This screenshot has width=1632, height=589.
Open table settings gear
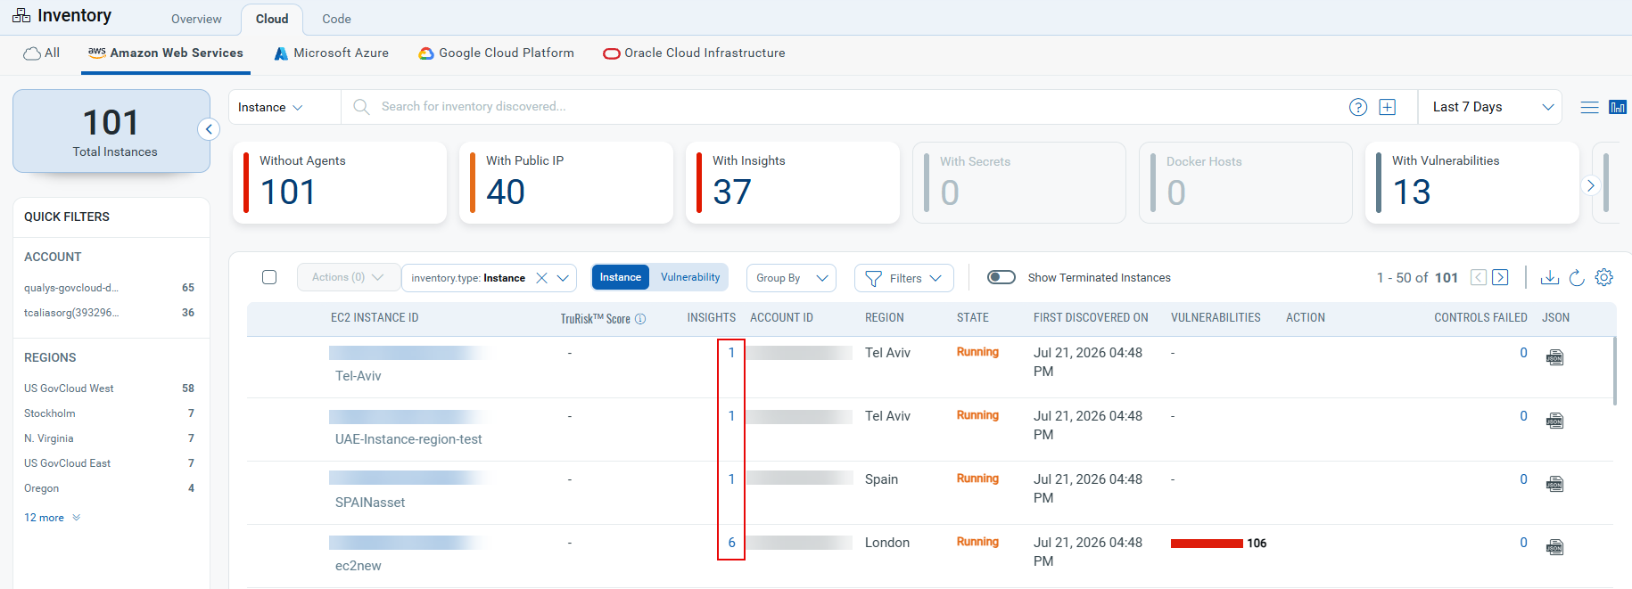1603,278
